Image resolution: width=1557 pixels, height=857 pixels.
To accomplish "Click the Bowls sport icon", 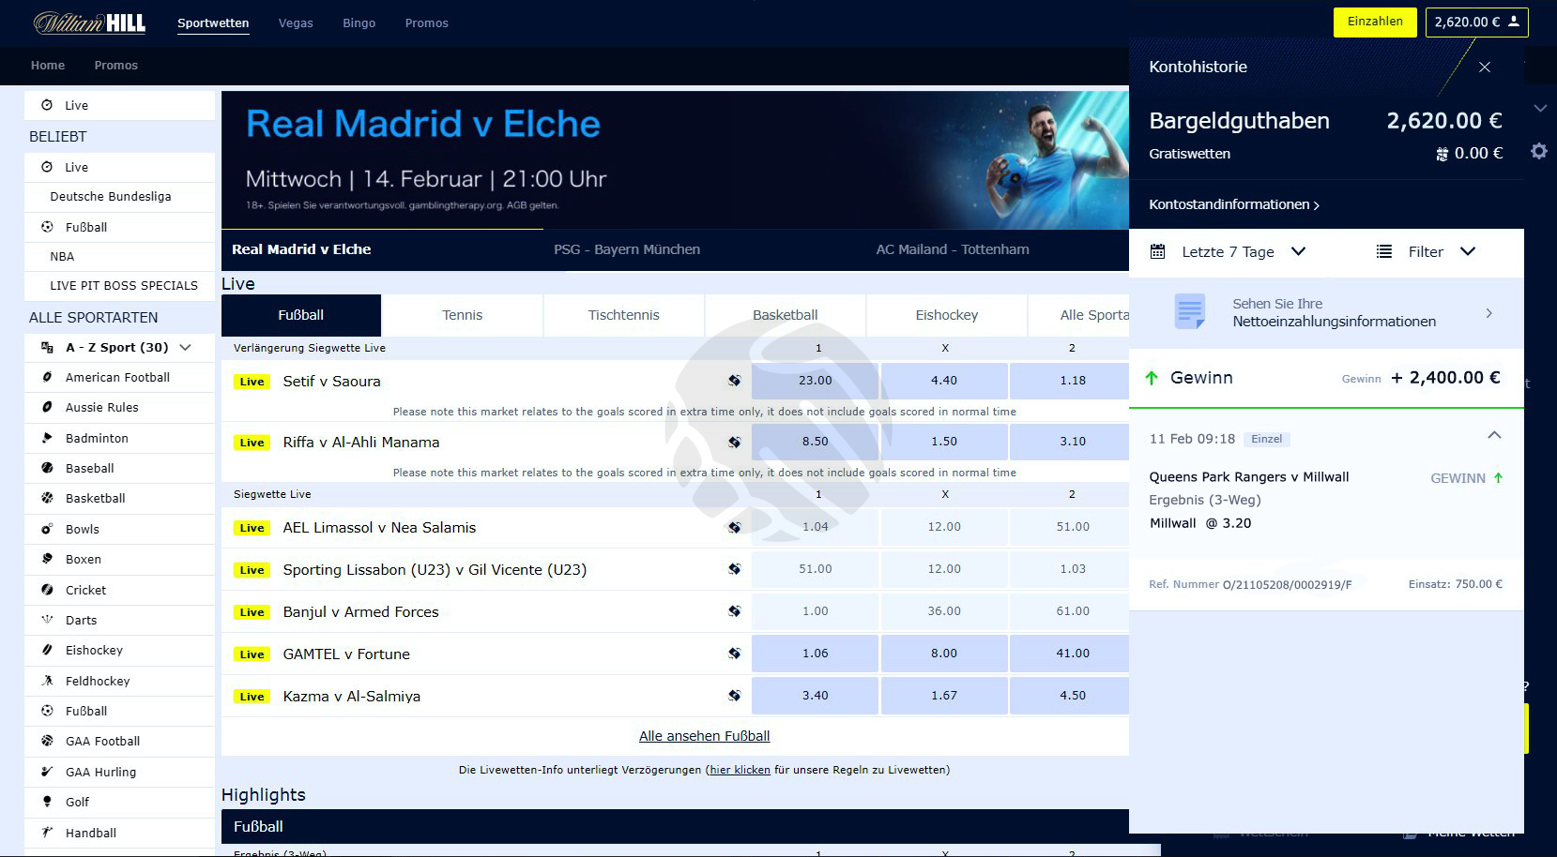I will pos(47,529).
